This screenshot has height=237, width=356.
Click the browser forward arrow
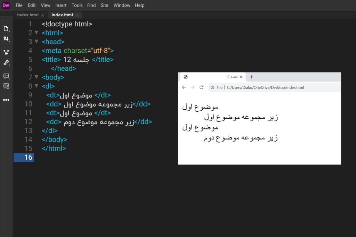click(x=193, y=87)
